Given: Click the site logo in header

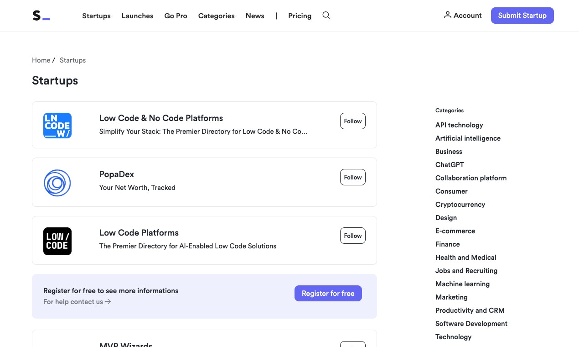Looking at the screenshot, I should 41,16.
